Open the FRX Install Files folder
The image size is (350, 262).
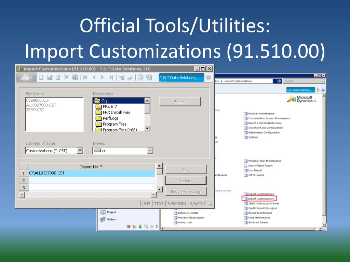tap(113, 112)
